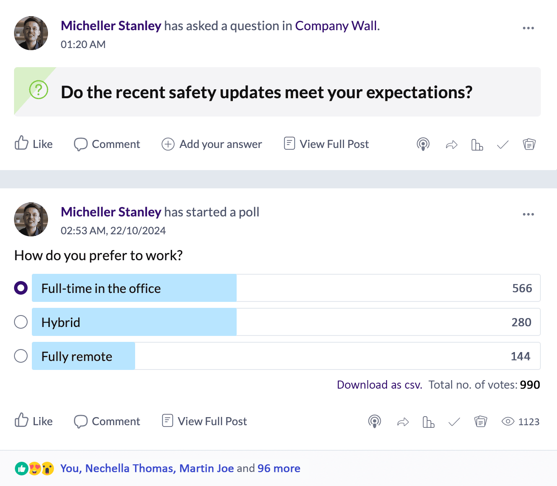557x486 pixels.
Task: Download poll results as csv
Action: coord(379,385)
